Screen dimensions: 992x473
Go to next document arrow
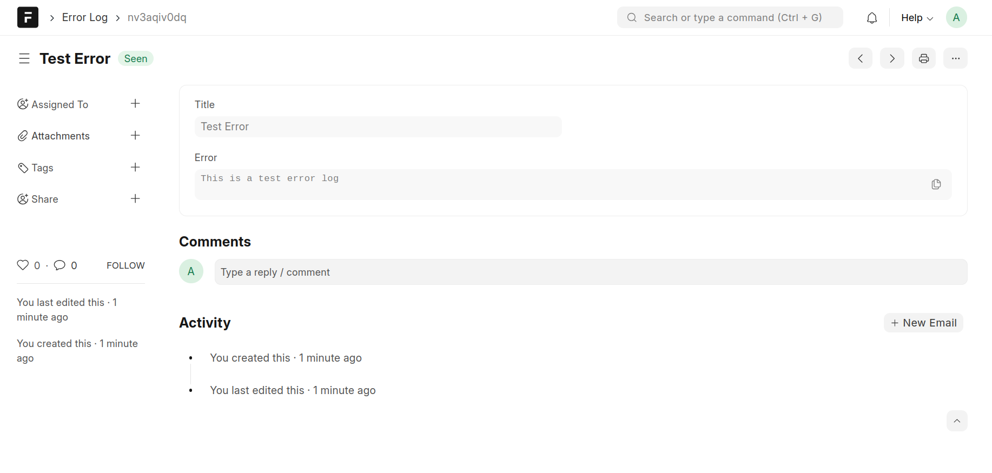coord(892,58)
